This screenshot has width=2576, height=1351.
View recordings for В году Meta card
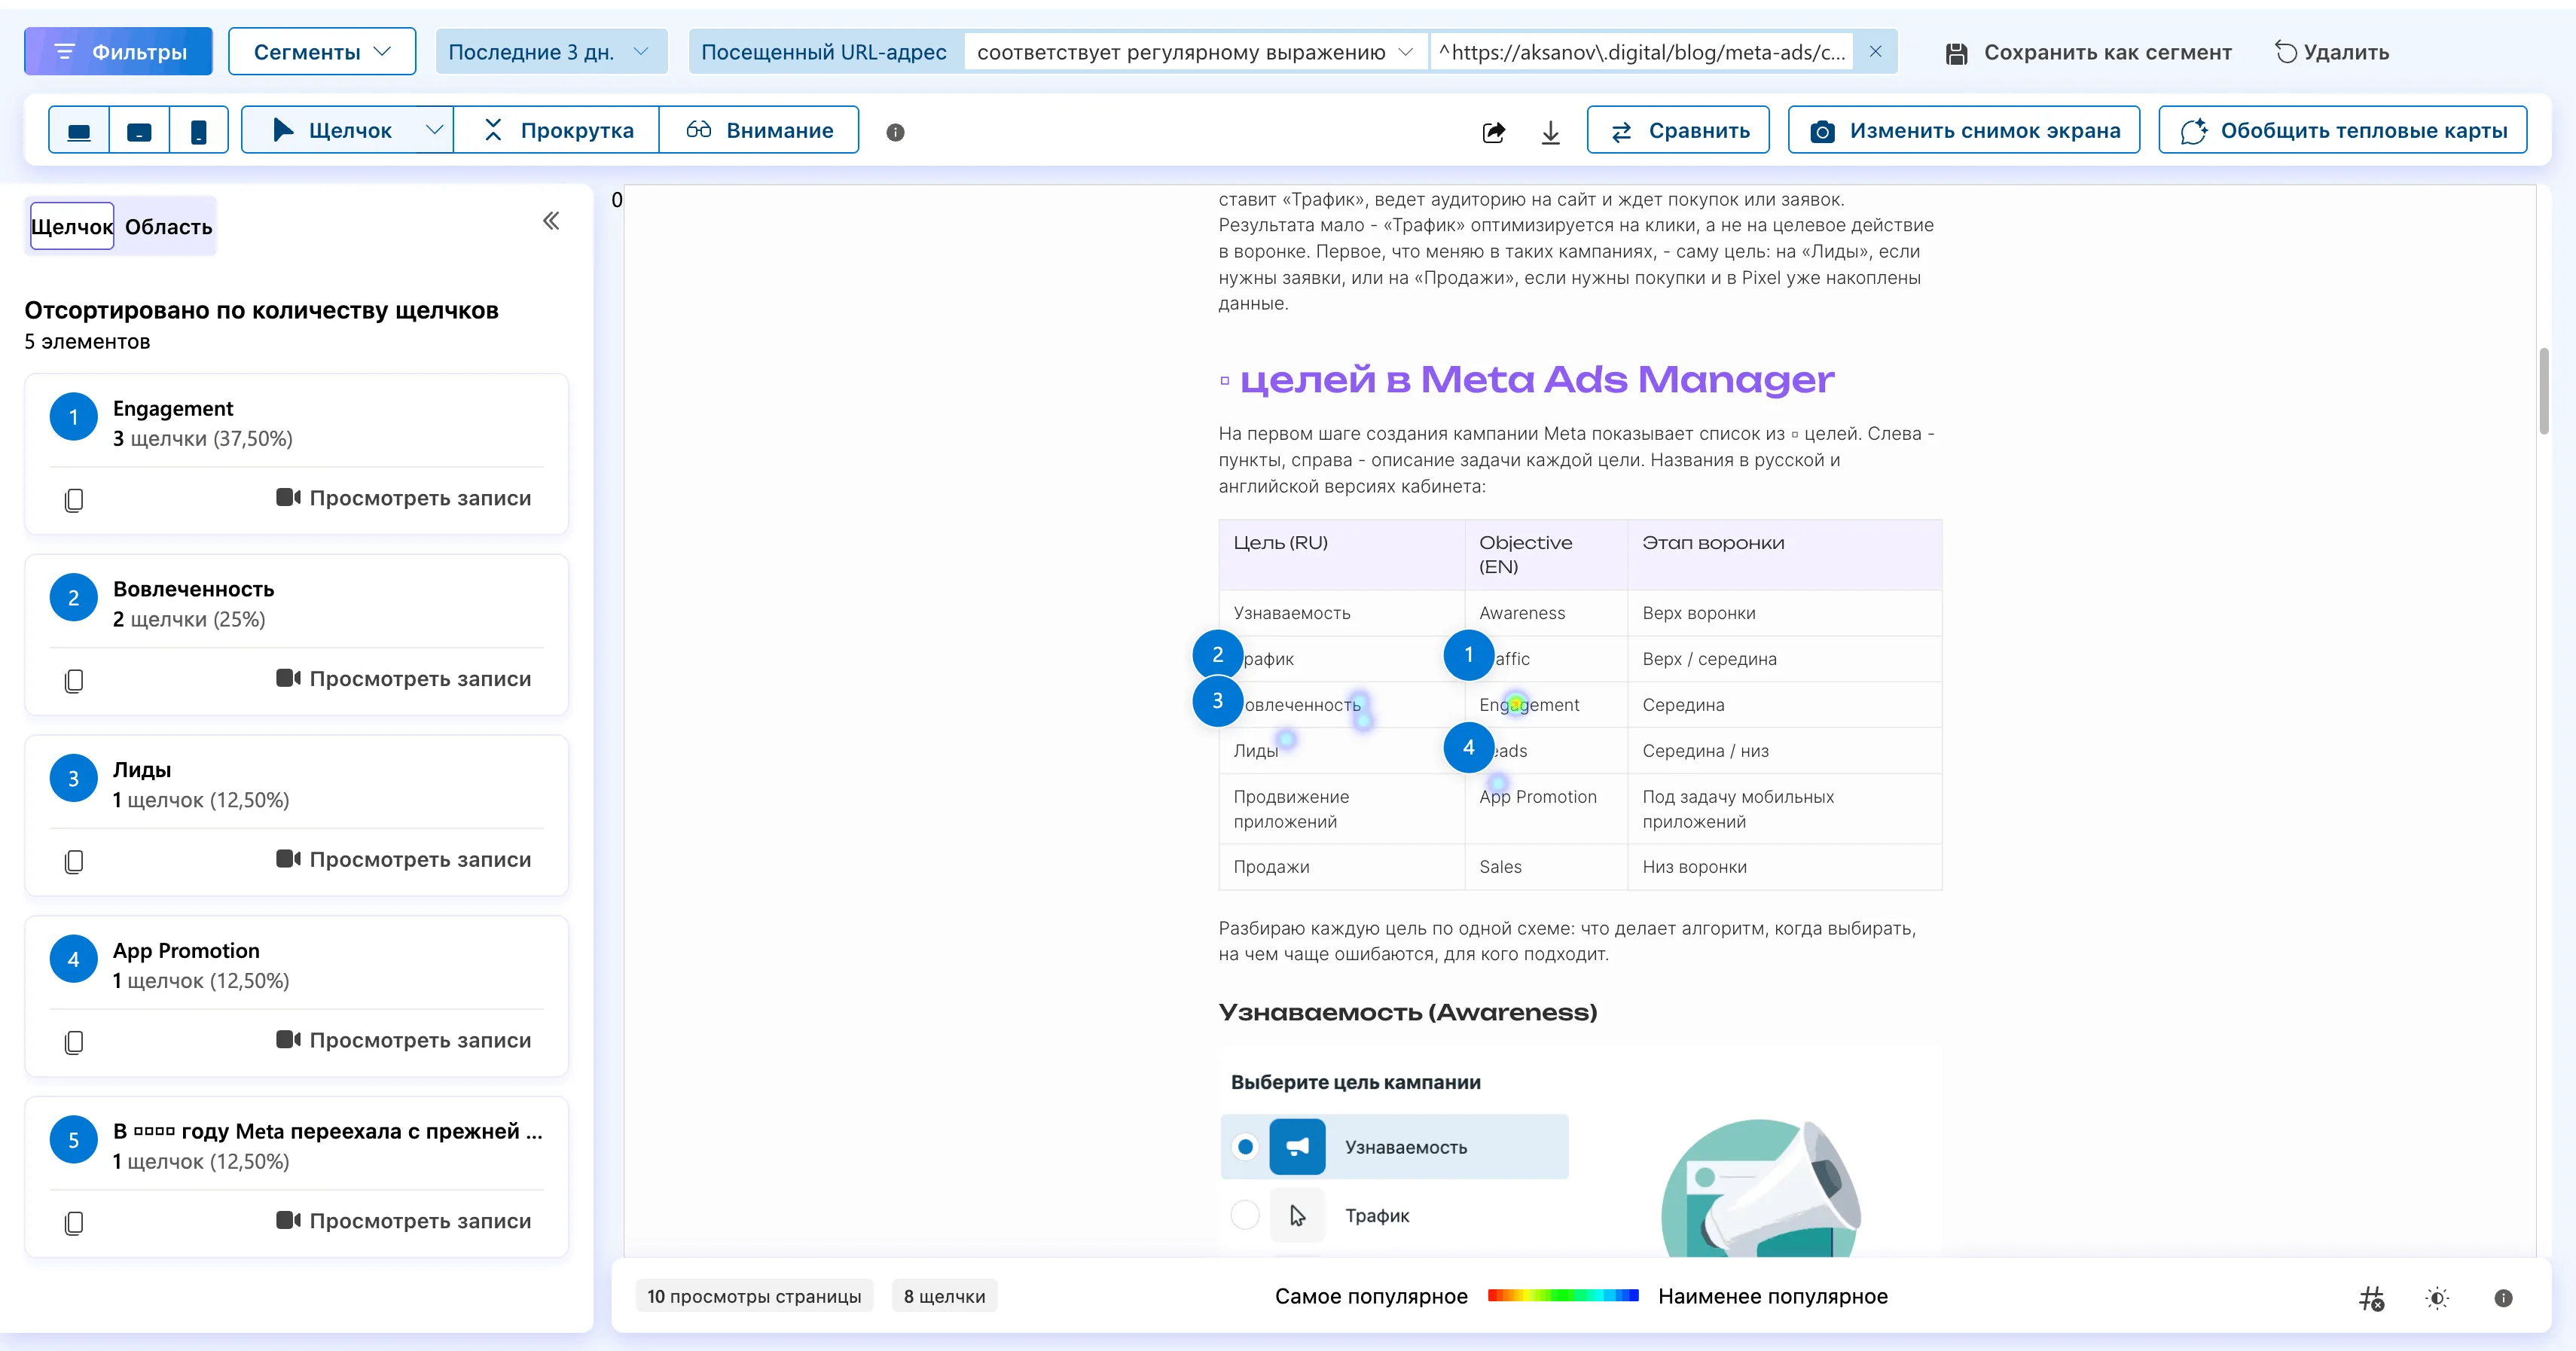[404, 1221]
